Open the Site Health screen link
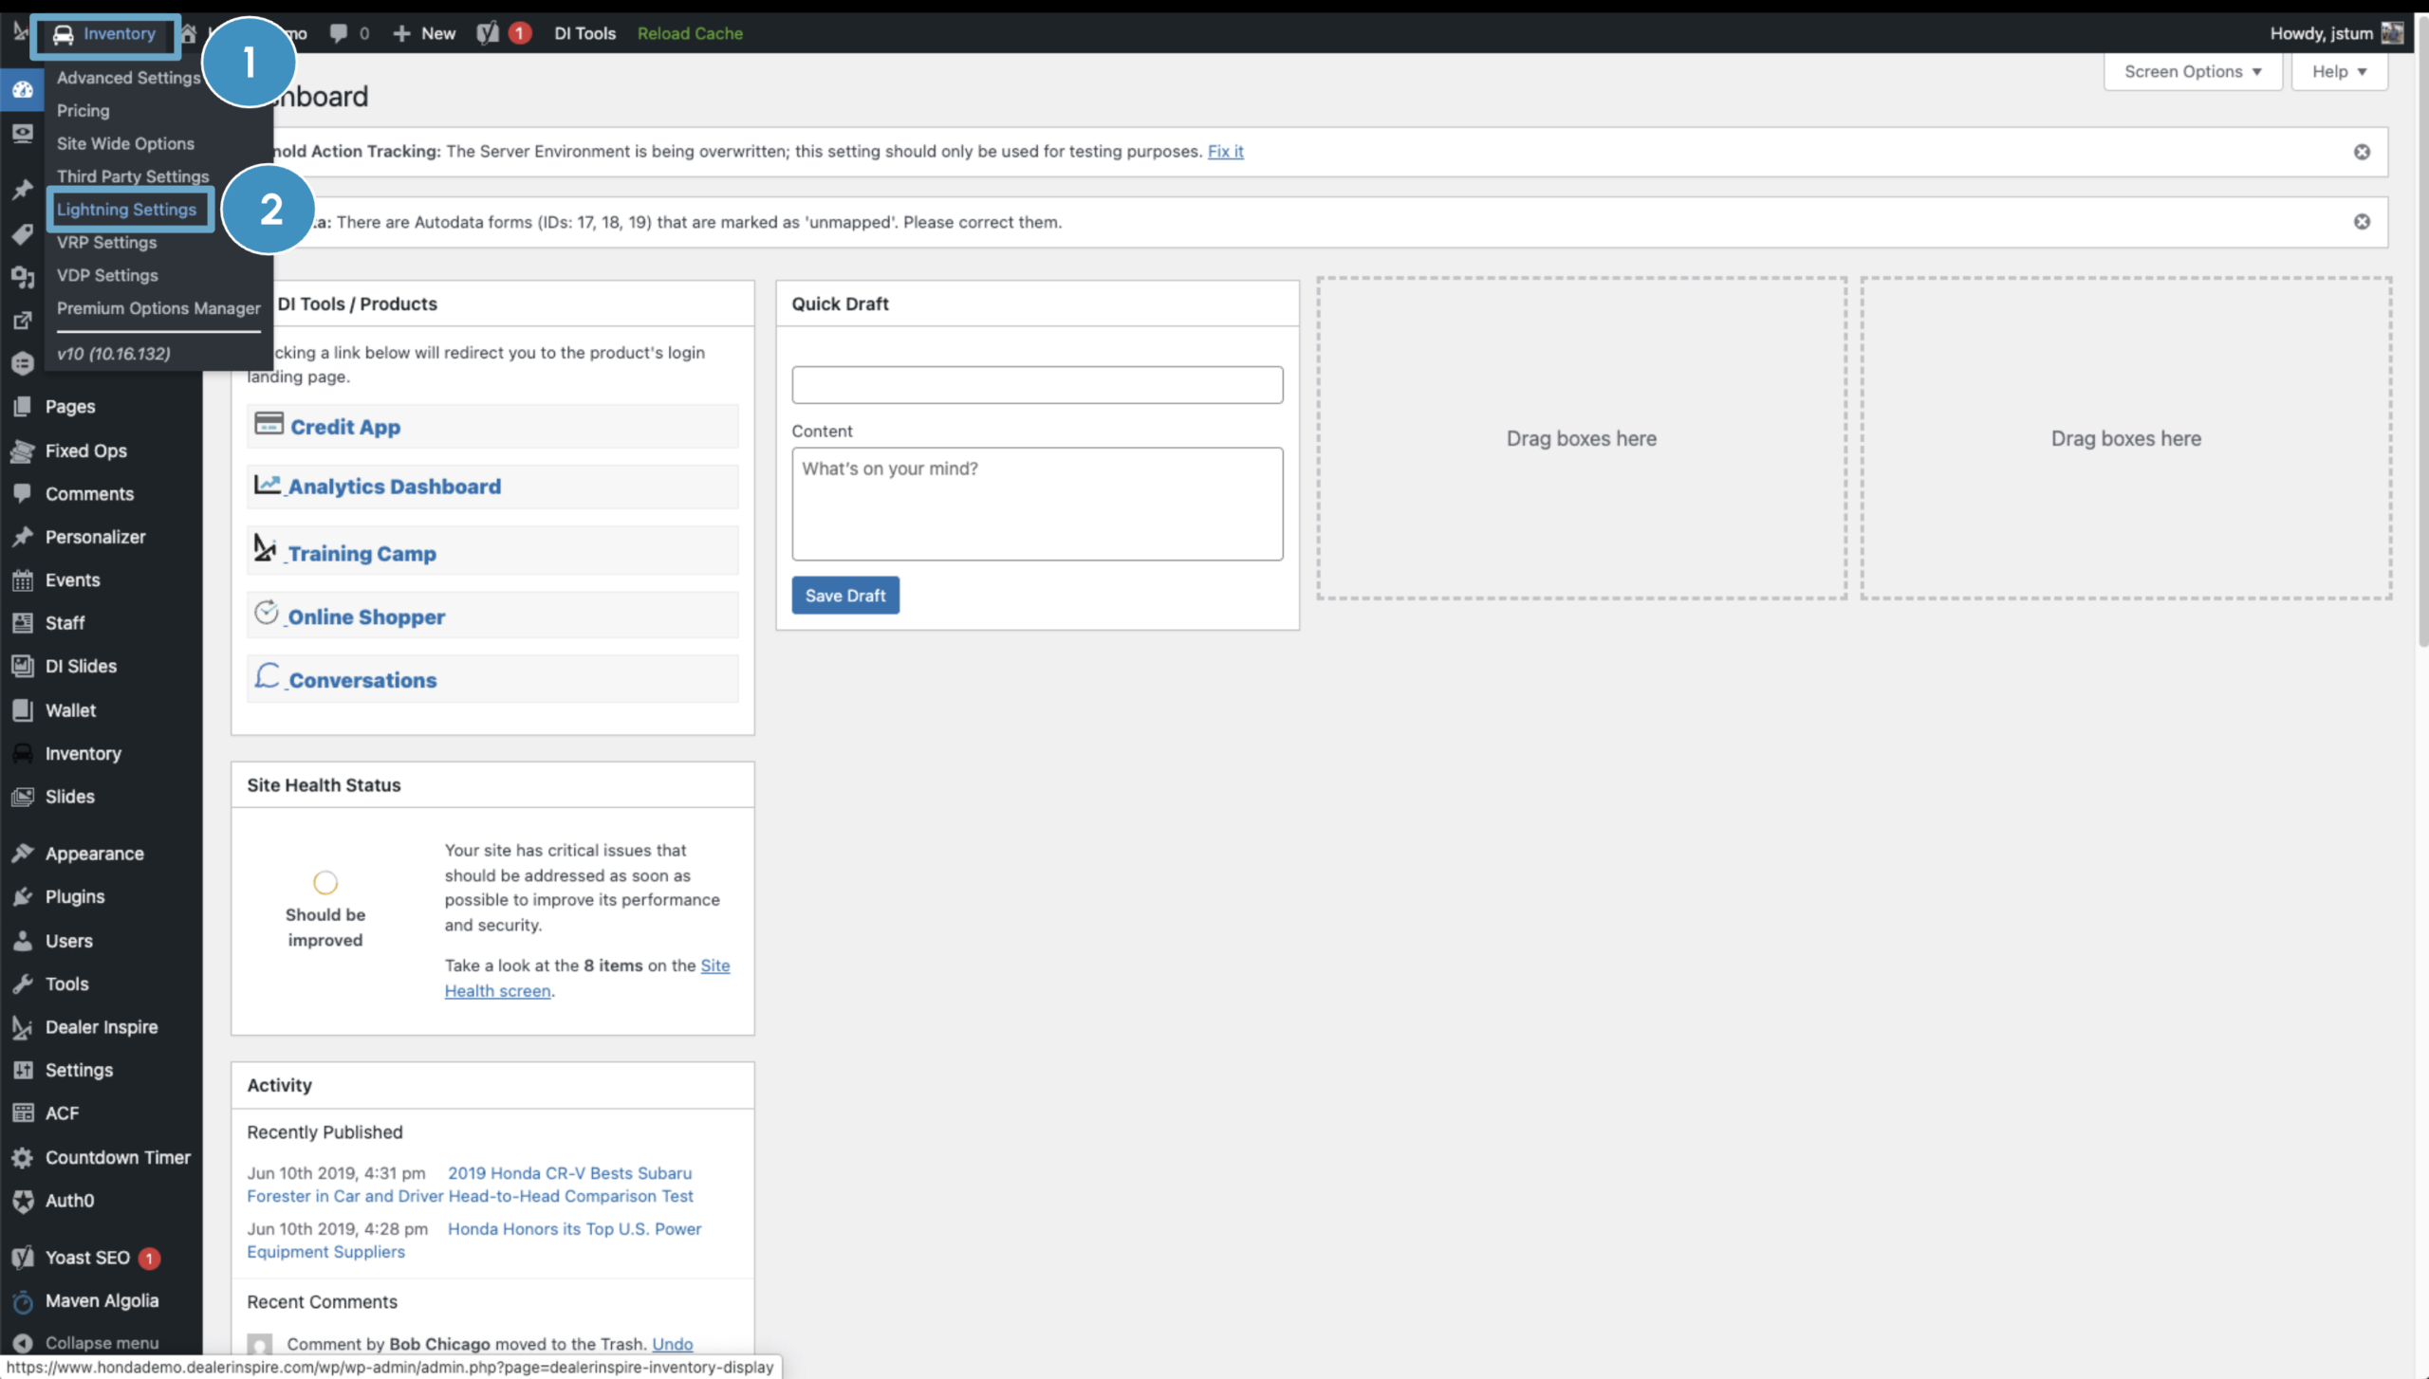This screenshot has height=1379, width=2429. [587, 978]
